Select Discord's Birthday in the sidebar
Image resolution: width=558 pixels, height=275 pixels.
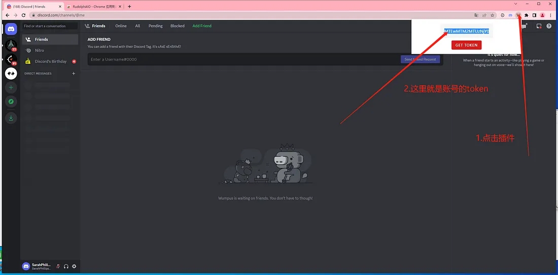click(x=50, y=61)
